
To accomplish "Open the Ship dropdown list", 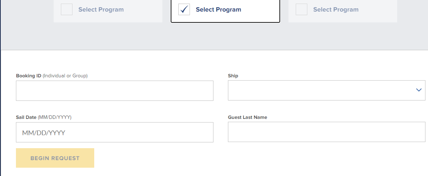I will [x=327, y=90].
